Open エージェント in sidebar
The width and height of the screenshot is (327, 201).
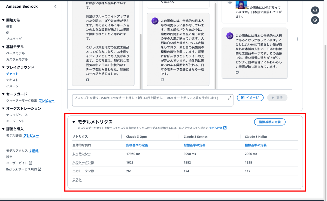tap(15, 121)
